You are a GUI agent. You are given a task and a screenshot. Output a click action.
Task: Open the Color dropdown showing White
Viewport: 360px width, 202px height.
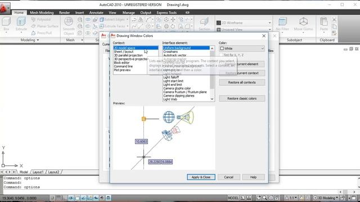click(x=242, y=49)
